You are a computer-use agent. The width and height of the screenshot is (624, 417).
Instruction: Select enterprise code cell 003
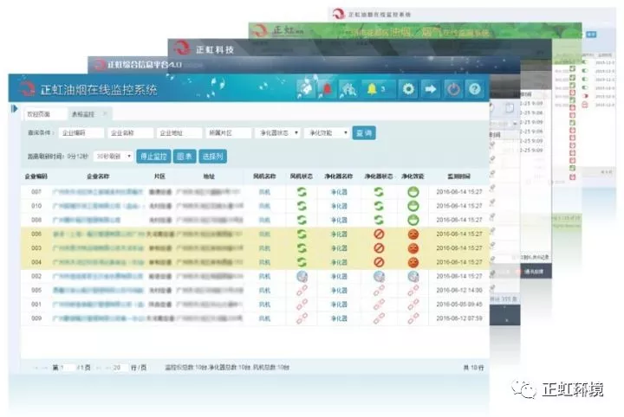pyautogui.click(x=36, y=248)
